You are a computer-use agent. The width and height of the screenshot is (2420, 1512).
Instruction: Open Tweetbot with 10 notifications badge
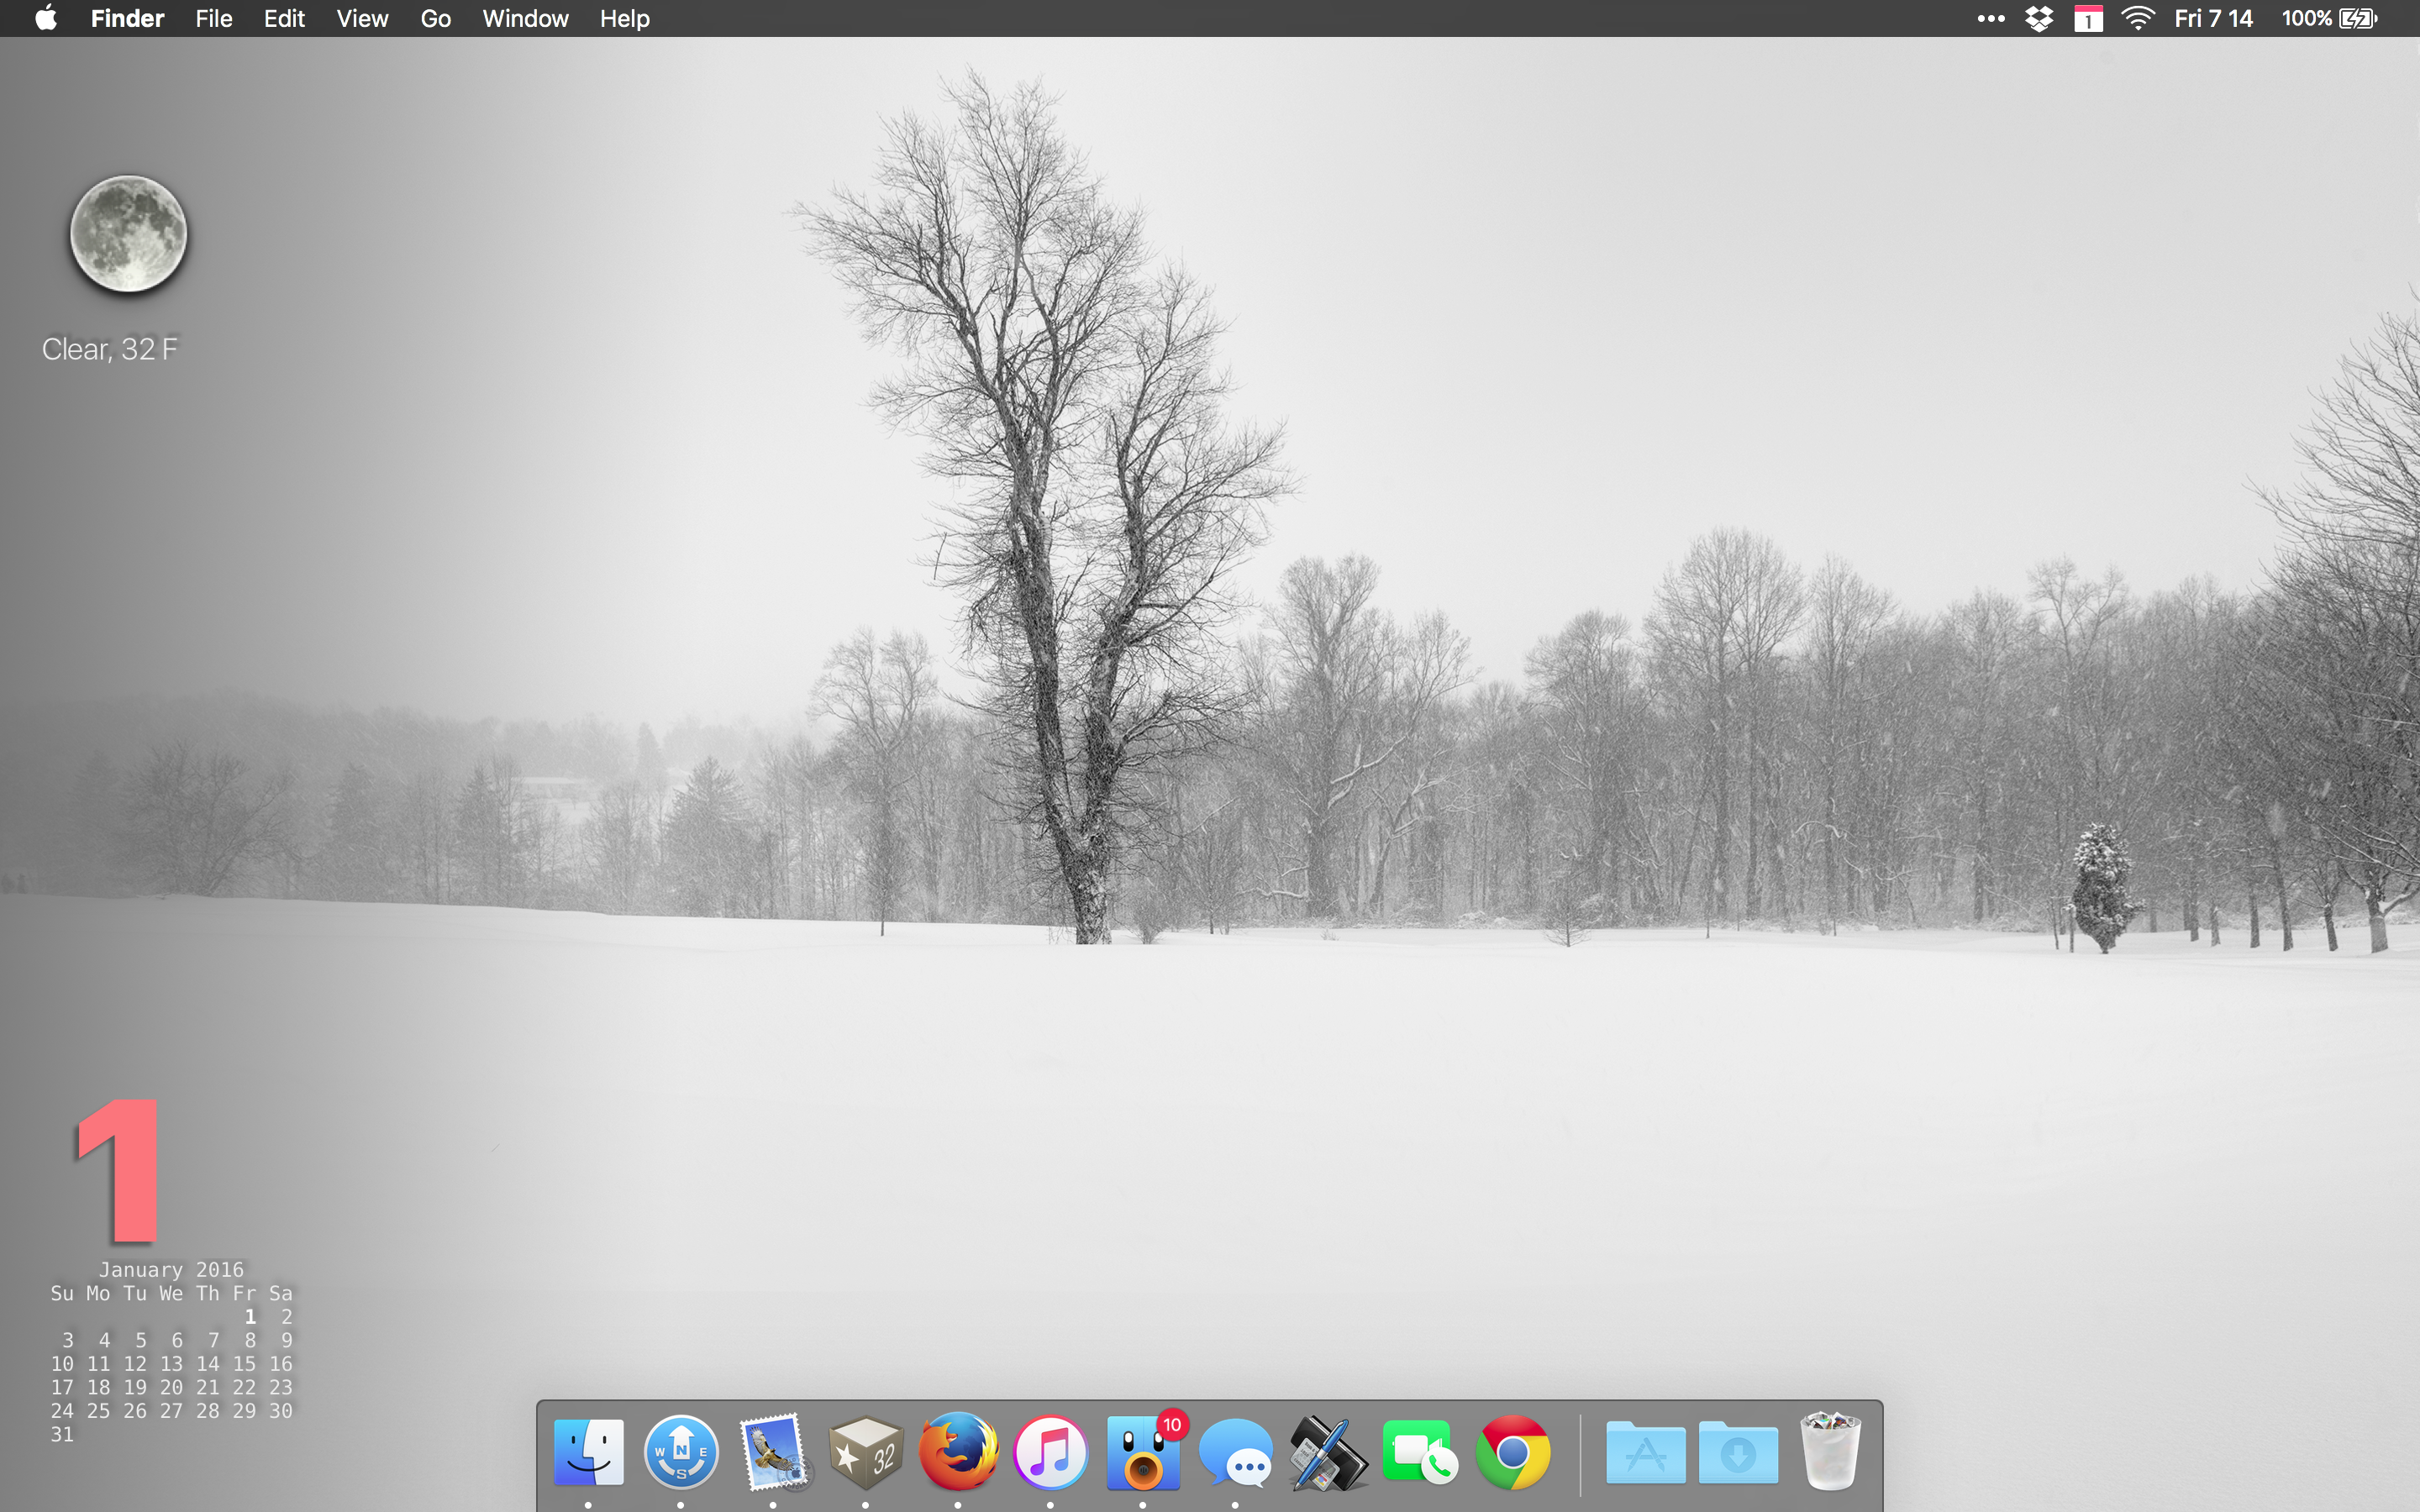click(x=1142, y=1454)
